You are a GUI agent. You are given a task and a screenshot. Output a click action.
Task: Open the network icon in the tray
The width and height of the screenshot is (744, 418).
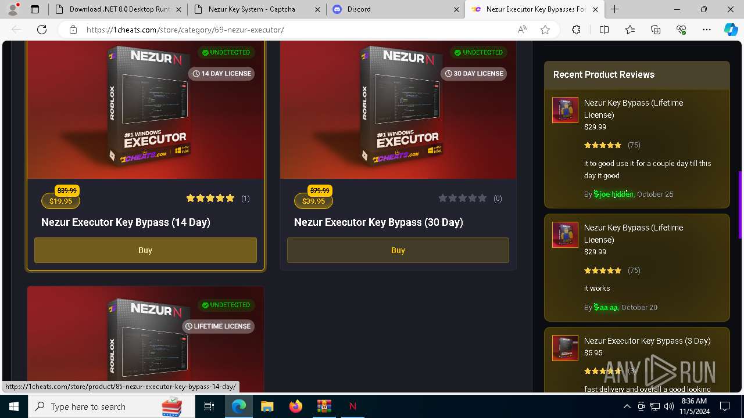pos(655,406)
